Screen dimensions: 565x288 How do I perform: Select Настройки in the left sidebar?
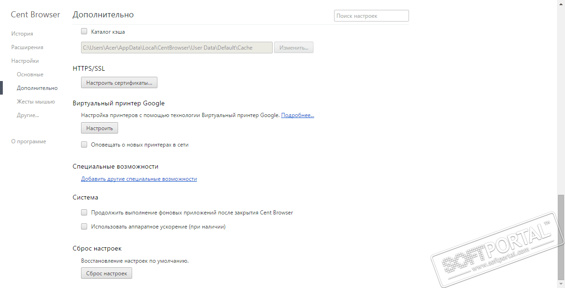(x=25, y=61)
